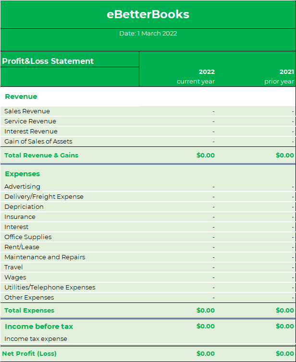The height and width of the screenshot is (362, 296).
Task: Select the 2021 column header
Action: (x=287, y=72)
